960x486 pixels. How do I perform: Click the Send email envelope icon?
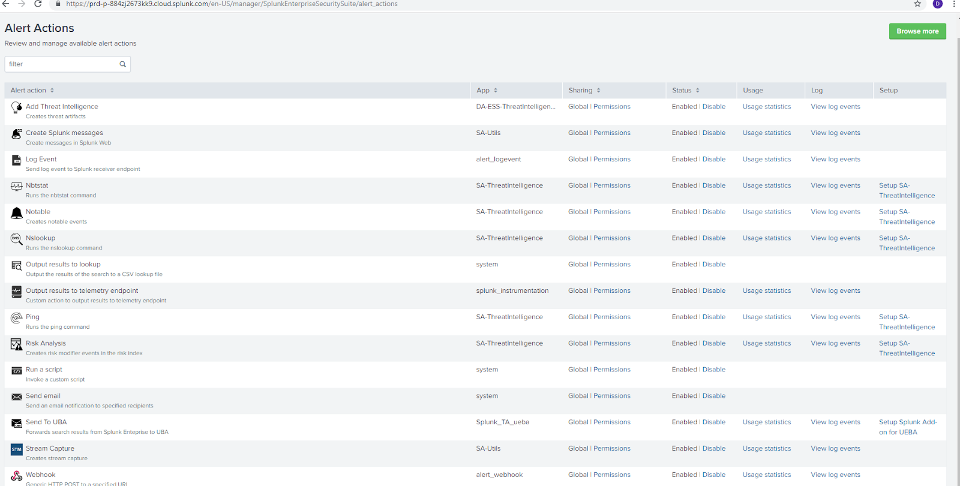click(x=17, y=397)
